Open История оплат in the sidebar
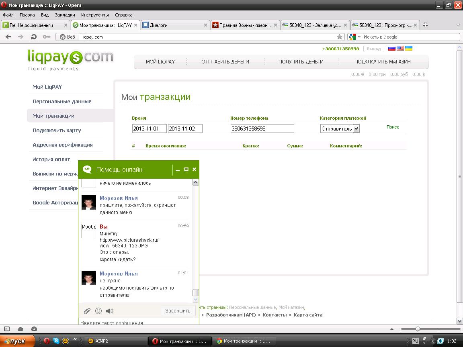This screenshot has width=463, height=347. 51,159
